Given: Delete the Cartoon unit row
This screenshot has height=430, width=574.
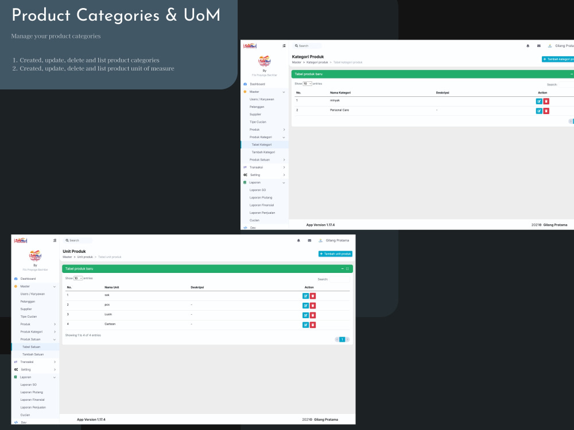Looking at the screenshot, I should pyautogui.click(x=313, y=325).
